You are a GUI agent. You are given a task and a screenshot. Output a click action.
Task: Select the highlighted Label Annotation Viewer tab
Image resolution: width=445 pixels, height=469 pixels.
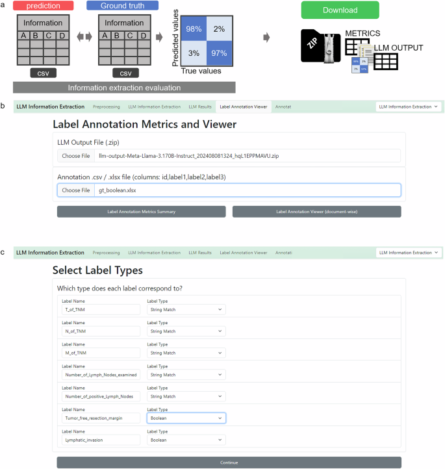point(243,107)
